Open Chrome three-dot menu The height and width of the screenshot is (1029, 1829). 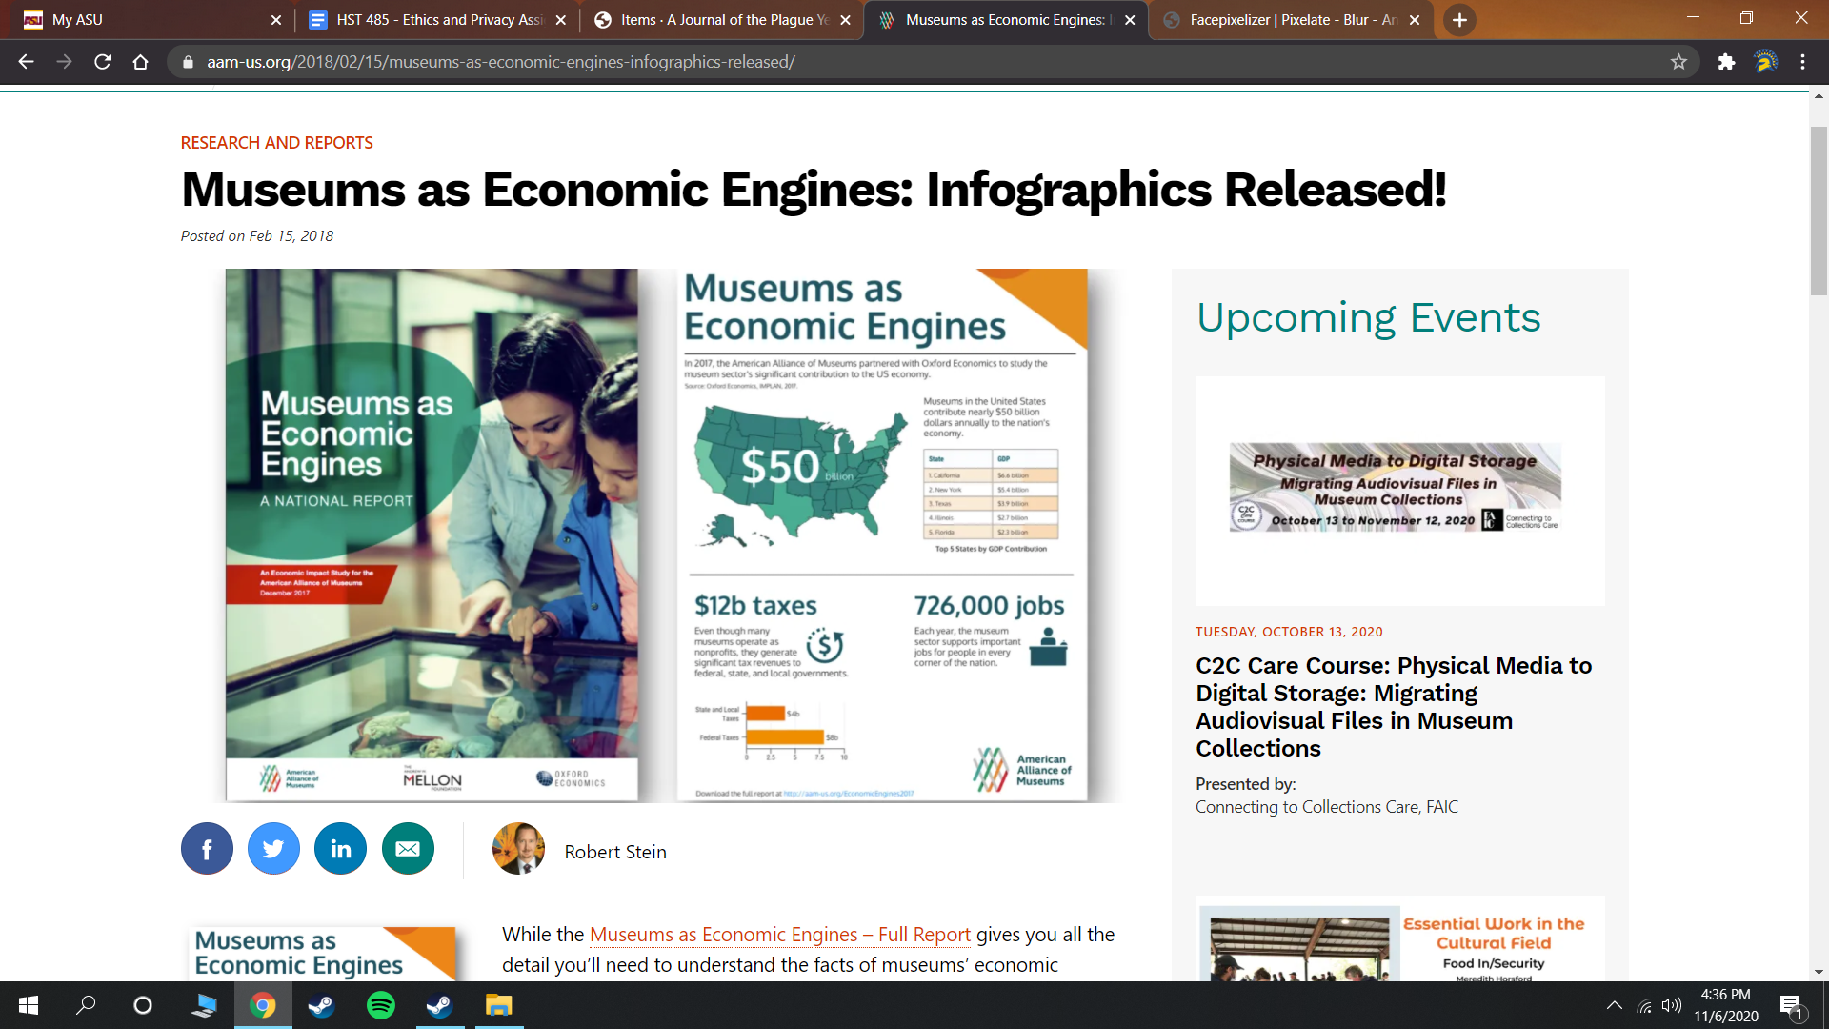click(x=1802, y=62)
